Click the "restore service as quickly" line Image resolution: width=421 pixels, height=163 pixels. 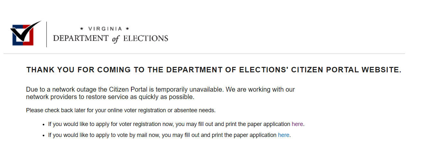point(110,97)
